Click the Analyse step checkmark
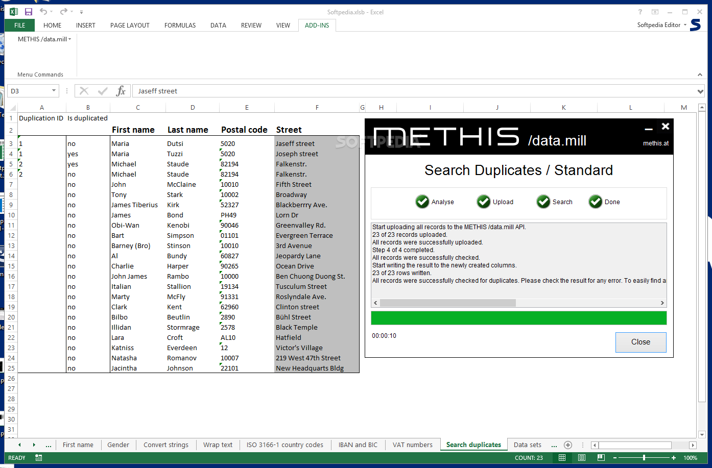 tap(422, 202)
